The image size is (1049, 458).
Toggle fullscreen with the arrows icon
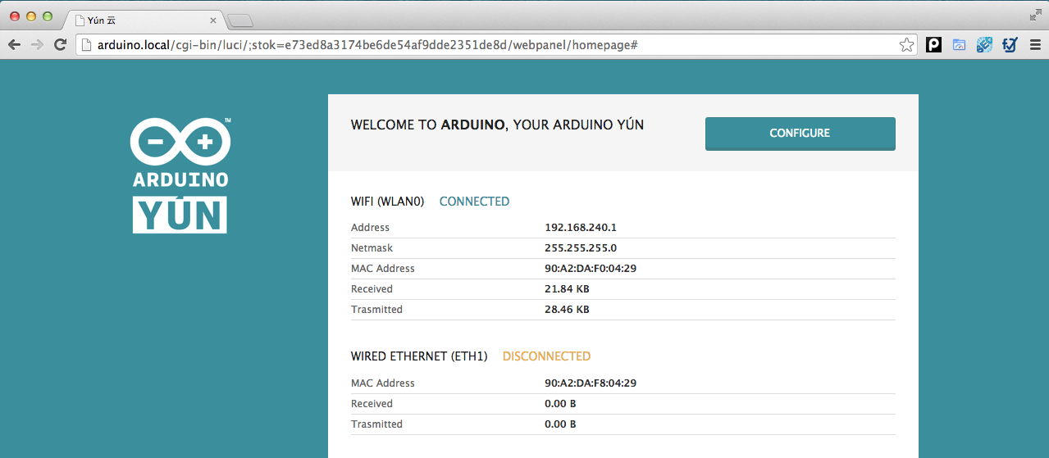click(x=1036, y=14)
